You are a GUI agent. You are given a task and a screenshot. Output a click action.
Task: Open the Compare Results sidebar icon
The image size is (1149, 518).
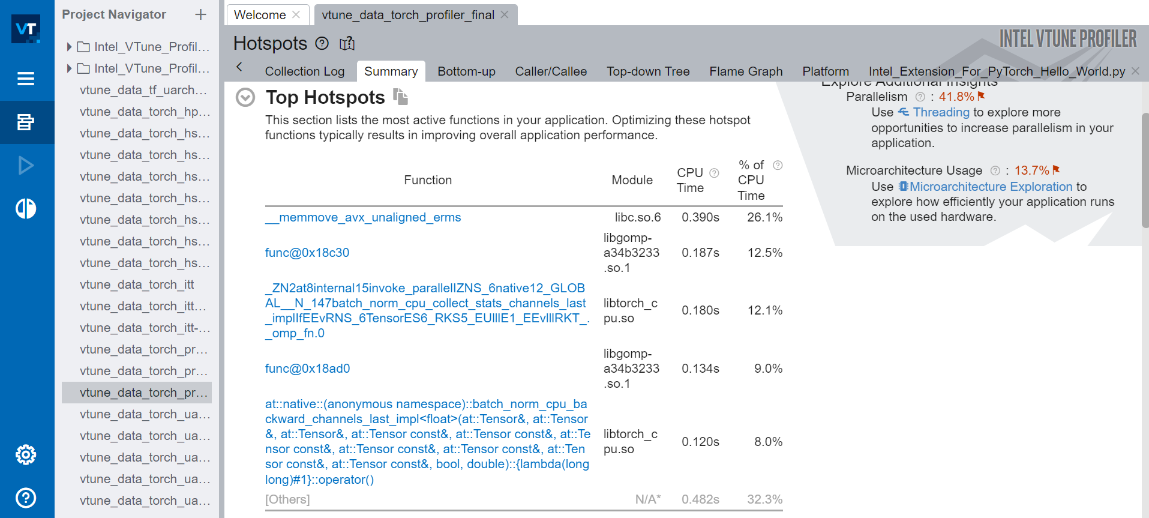coord(26,208)
